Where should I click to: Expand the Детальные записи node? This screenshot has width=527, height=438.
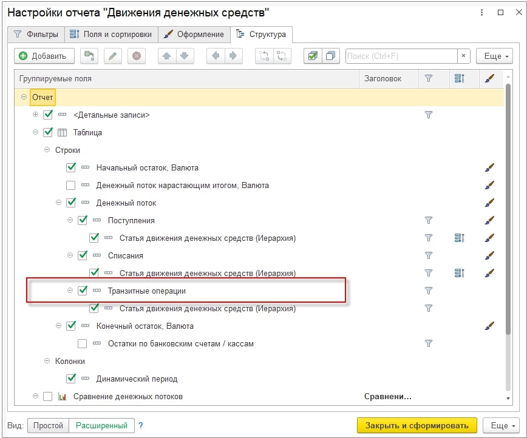pyautogui.click(x=35, y=115)
